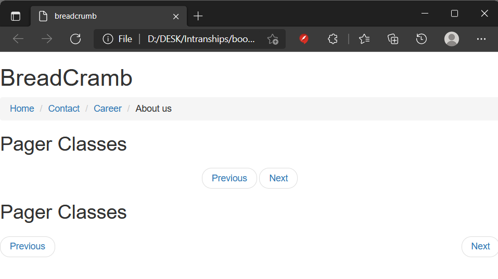Click the About us breadcrumb text
This screenshot has width=498, height=279.
coord(154,109)
